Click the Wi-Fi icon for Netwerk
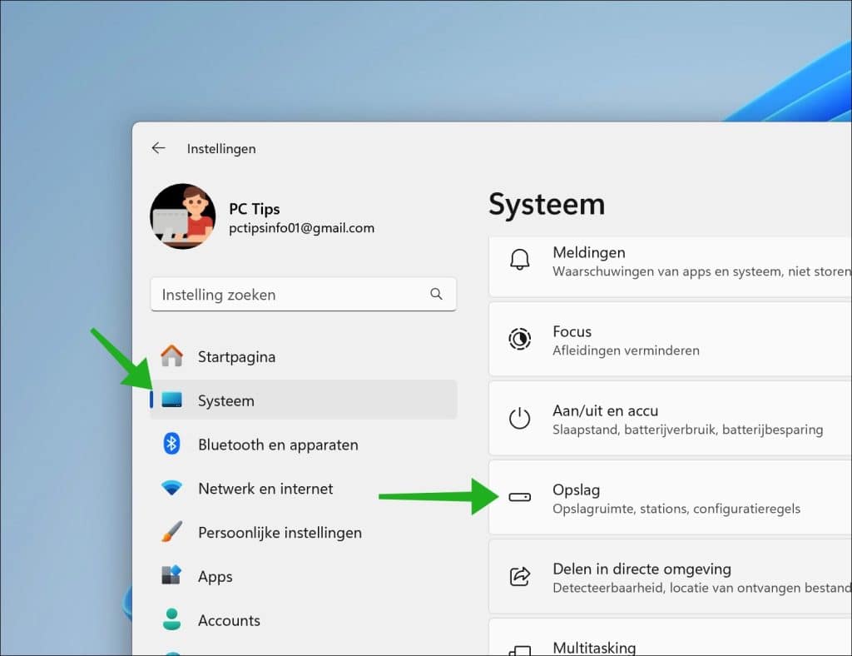This screenshot has height=656, width=852. [x=171, y=488]
